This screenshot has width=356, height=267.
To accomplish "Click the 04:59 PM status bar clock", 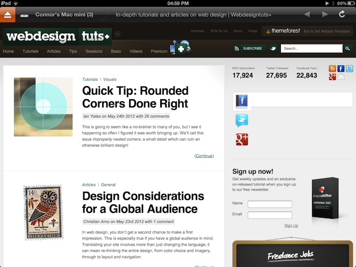I will coord(178,3).
